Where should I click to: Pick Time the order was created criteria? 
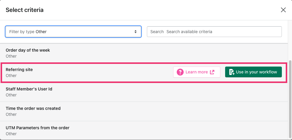pyautogui.click(x=144, y=111)
